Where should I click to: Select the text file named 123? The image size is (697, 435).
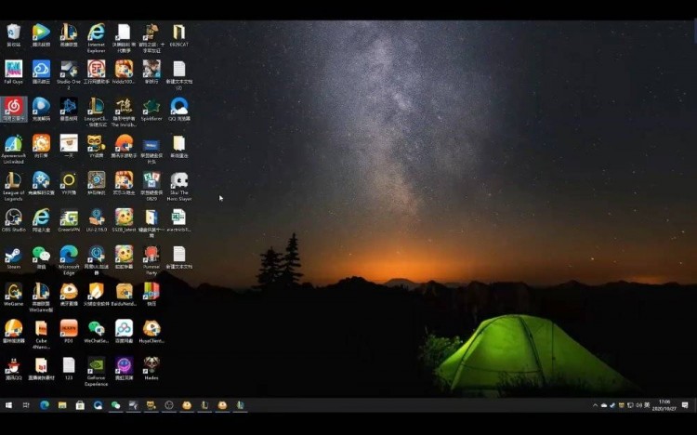pyautogui.click(x=69, y=365)
